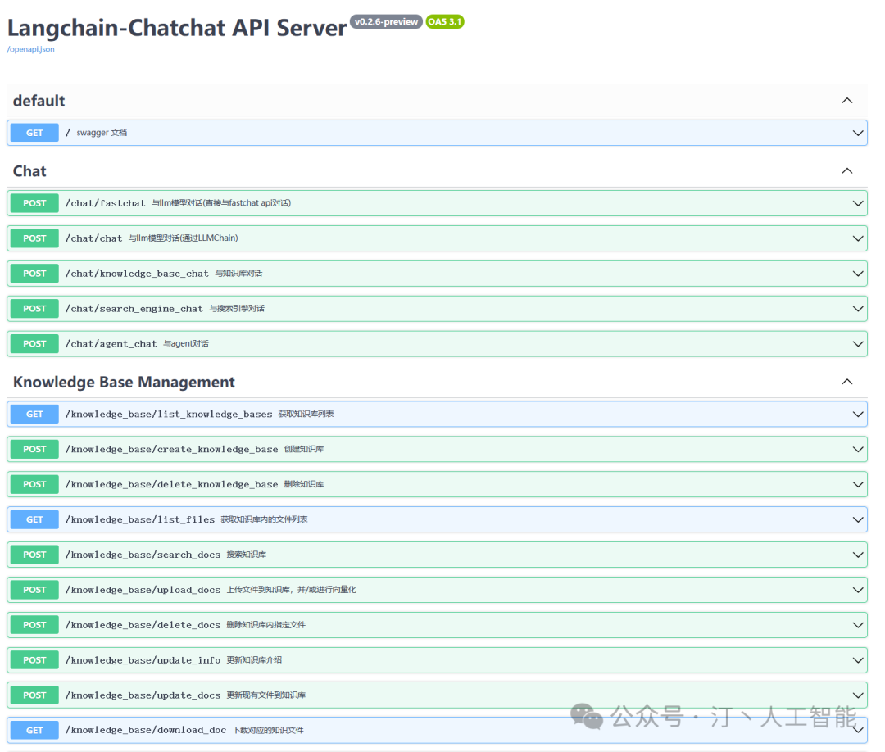Expand the create_knowledge_base endpoint chevron
This screenshot has height=752, width=885.
tap(857, 450)
